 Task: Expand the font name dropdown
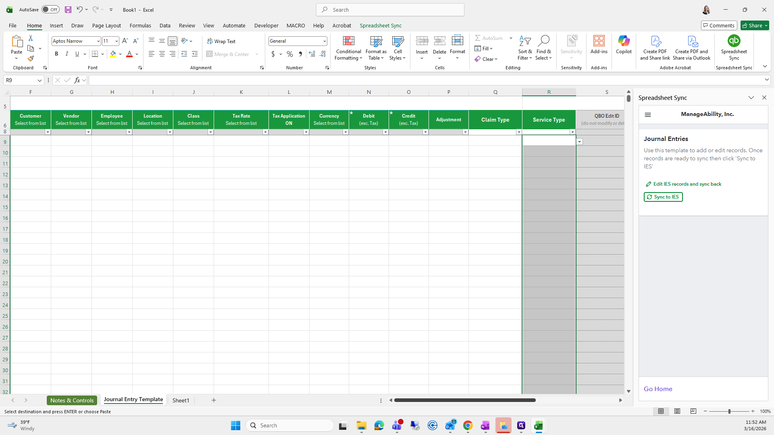coord(98,41)
